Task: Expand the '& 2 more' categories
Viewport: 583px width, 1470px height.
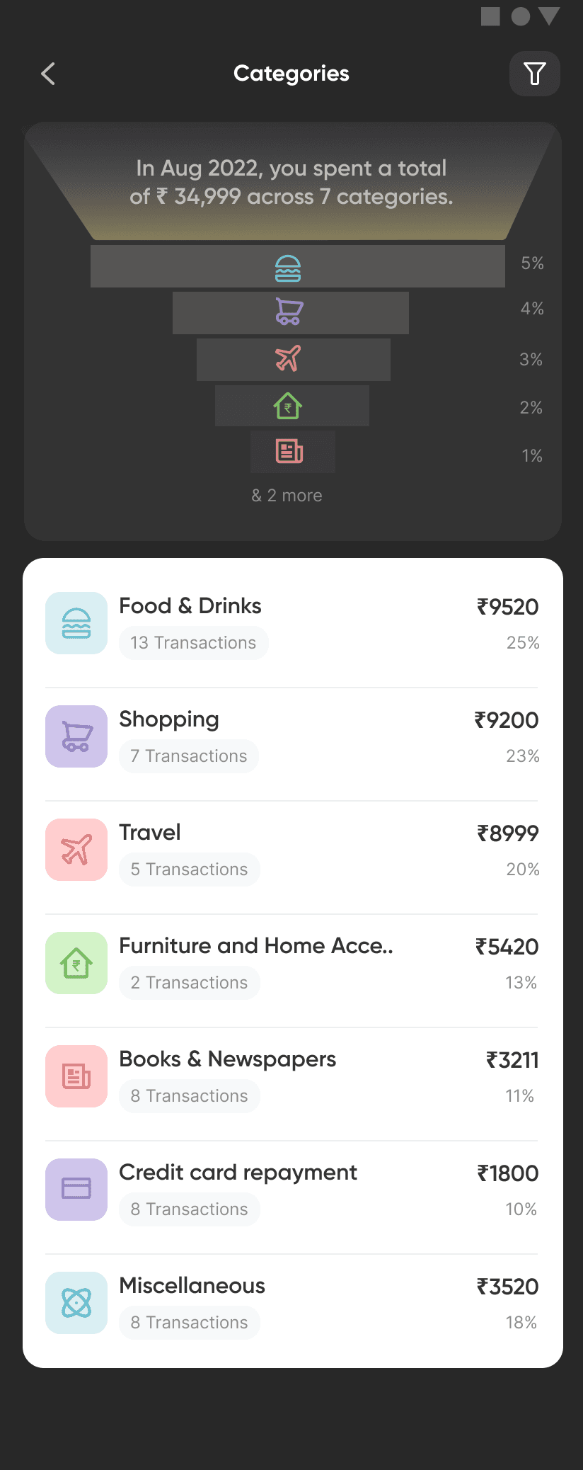Action: 287,496
